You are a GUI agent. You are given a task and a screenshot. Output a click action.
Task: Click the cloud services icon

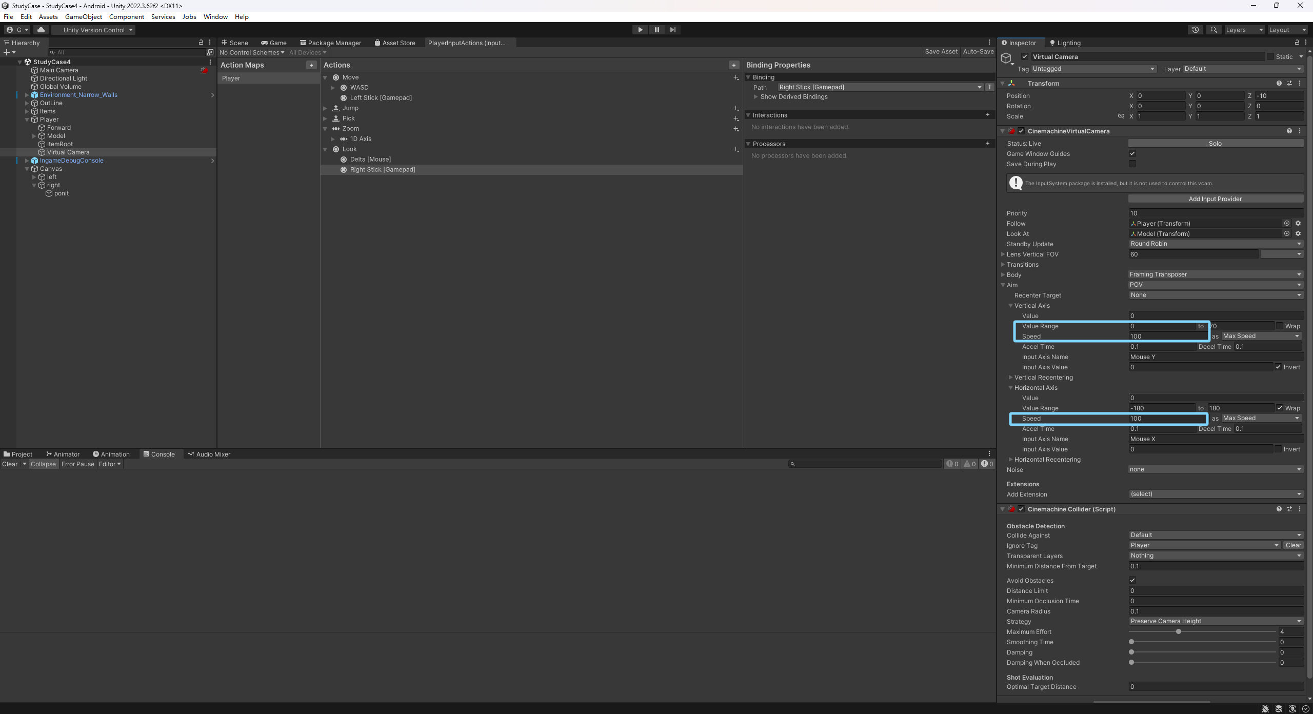pyautogui.click(x=41, y=30)
